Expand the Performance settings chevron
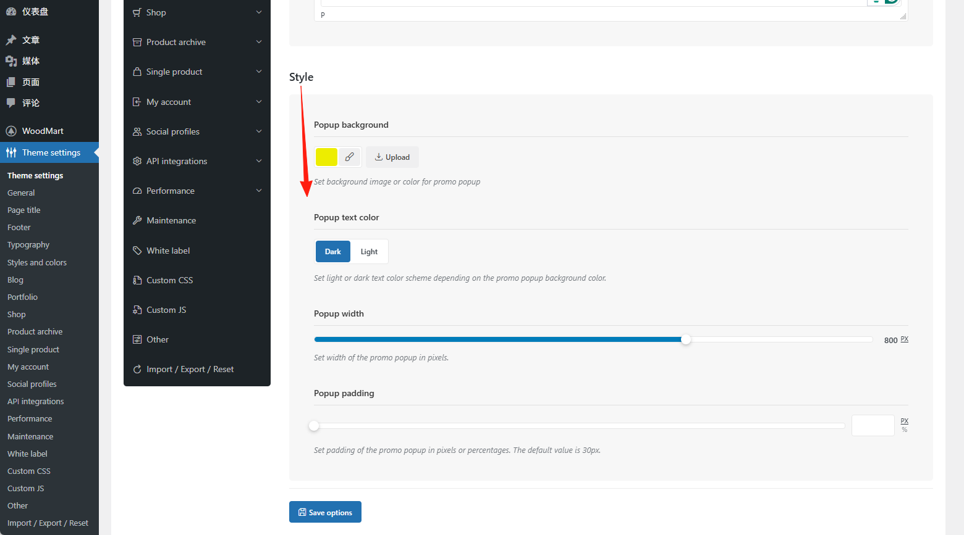 (x=259, y=191)
